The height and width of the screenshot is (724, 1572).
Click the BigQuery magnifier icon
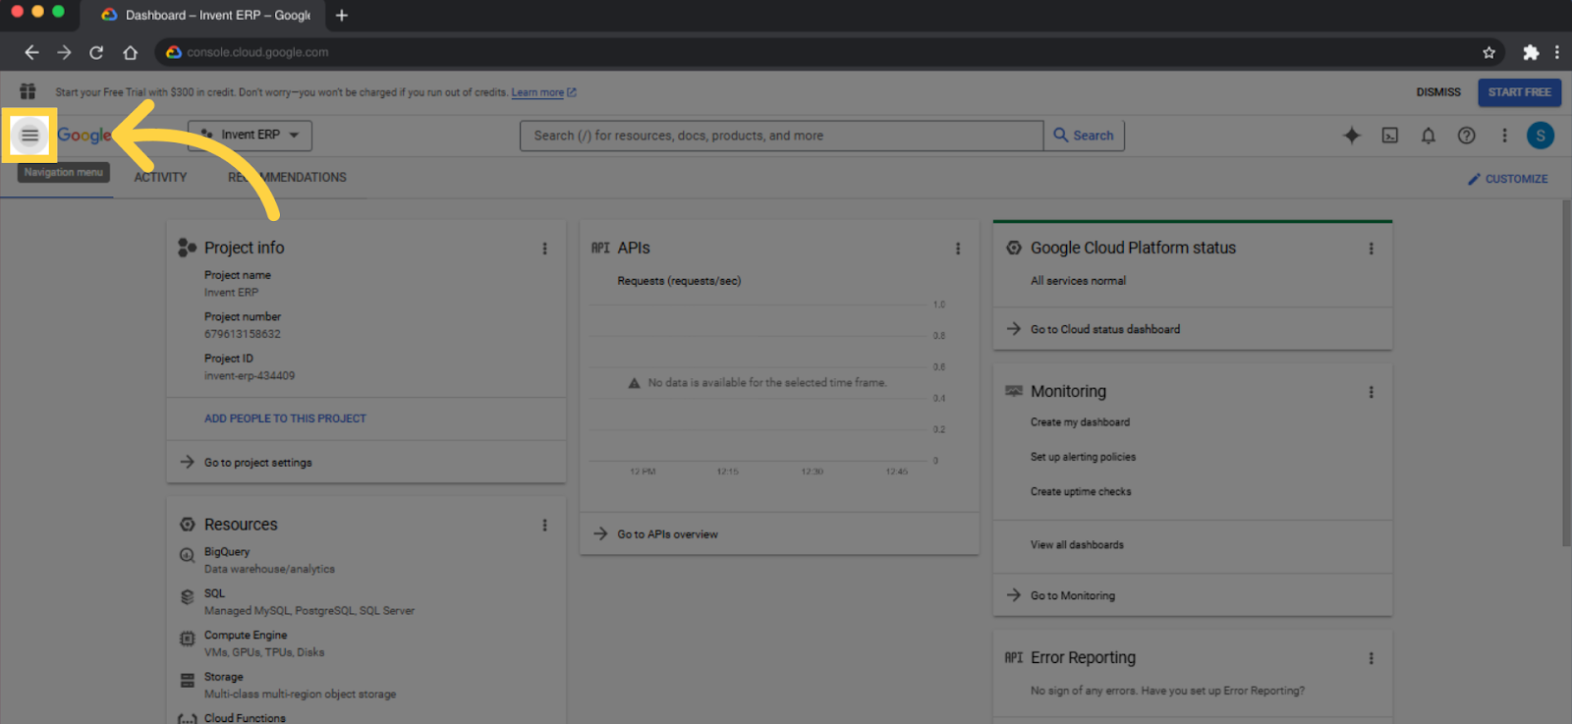pos(187,556)
